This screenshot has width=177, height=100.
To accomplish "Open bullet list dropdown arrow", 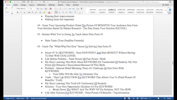I will pyautogui.click(x=58, y=9).
